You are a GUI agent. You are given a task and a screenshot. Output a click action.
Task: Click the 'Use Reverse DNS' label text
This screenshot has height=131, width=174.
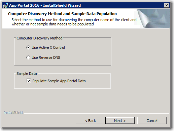point(46,57)
